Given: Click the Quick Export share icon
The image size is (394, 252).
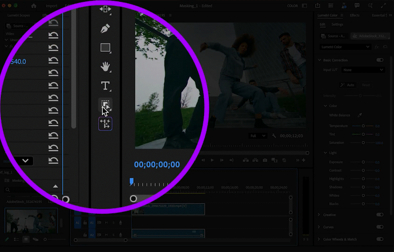Looking at the screenshot, I should (317, 6).
